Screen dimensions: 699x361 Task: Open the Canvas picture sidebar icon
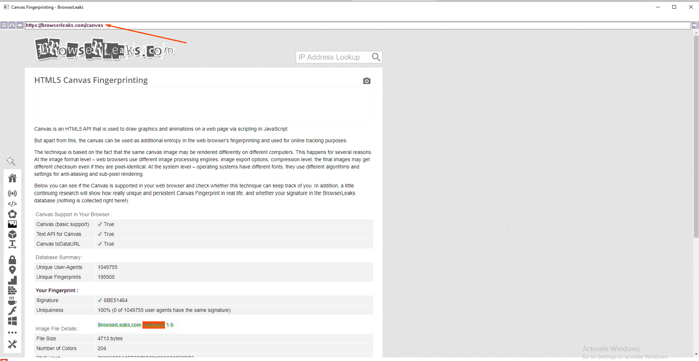[x=12, y=224]
